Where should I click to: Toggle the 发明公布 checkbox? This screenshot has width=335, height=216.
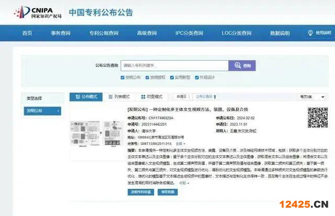click(122, 77)
